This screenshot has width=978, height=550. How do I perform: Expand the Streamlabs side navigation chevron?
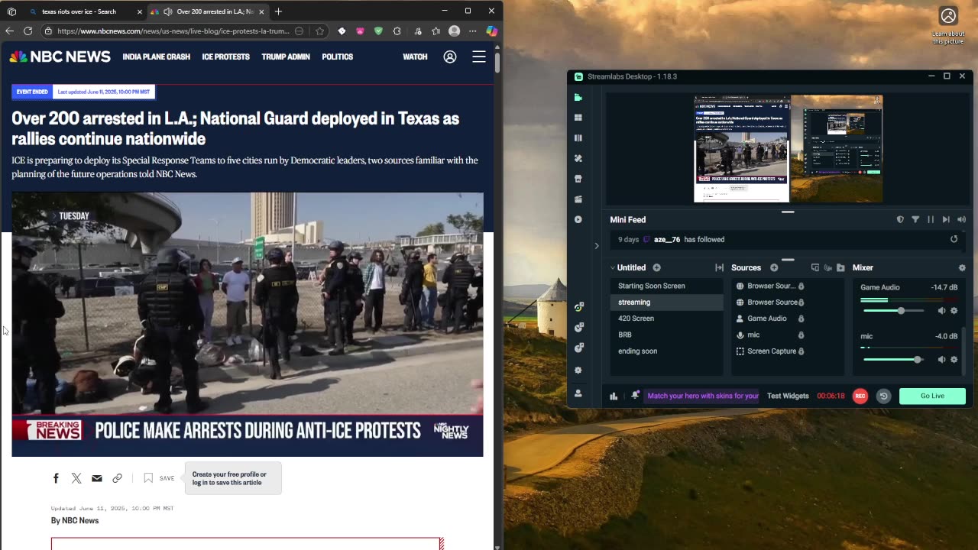click(x=597, y=246)
